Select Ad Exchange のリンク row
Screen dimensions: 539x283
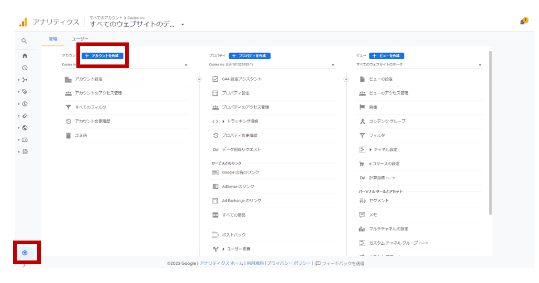pyautogui.click(x=273, y=201)
